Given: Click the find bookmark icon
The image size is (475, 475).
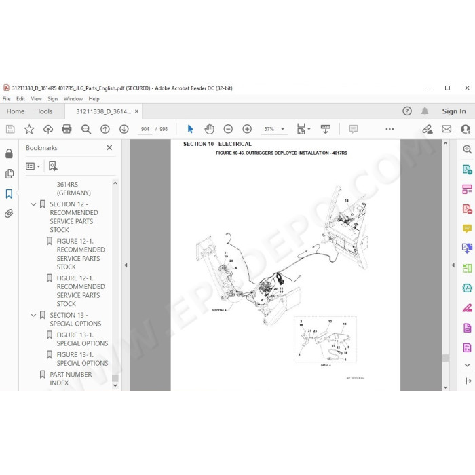Looking at the screenshot, I should coord(53,166).
